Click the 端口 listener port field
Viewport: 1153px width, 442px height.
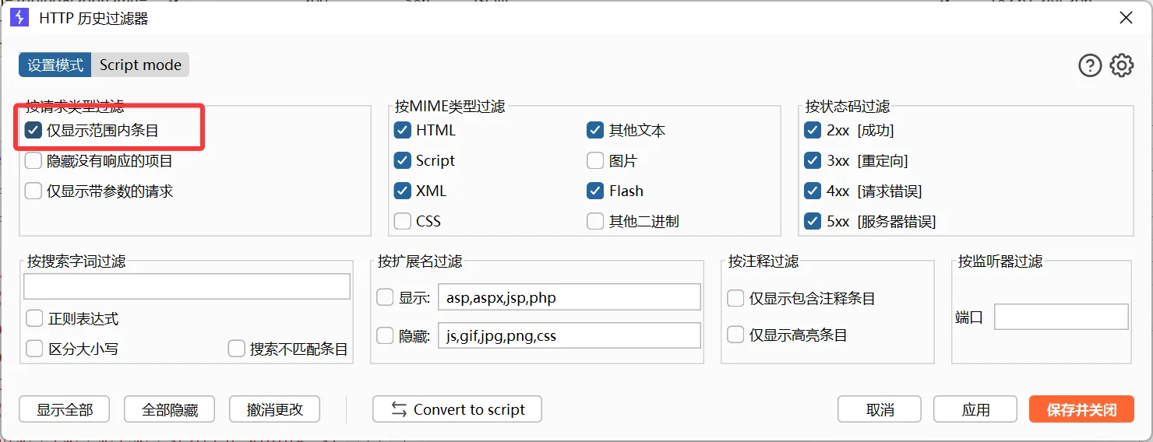point(1061,317)
